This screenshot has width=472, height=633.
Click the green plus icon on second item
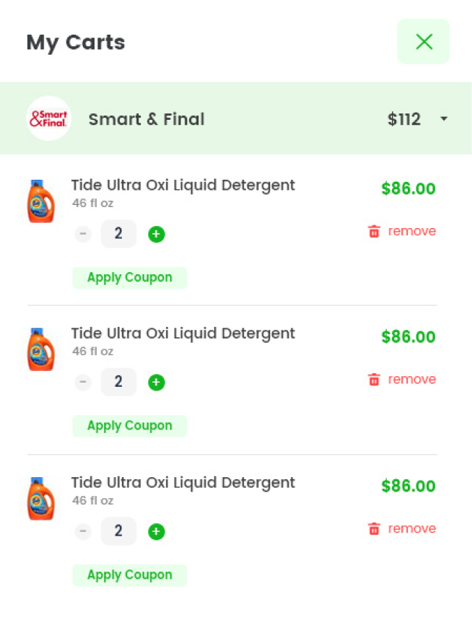pyautogui.click(x=157, y=382)
